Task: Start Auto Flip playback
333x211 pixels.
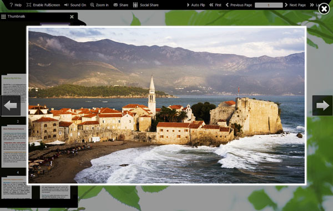Action: (188, 5)
